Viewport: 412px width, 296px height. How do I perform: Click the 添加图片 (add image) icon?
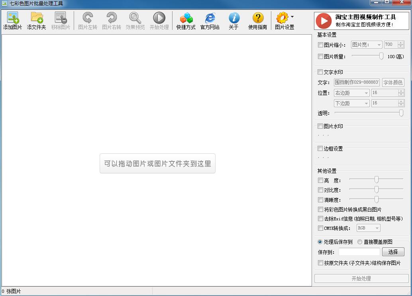13,18
